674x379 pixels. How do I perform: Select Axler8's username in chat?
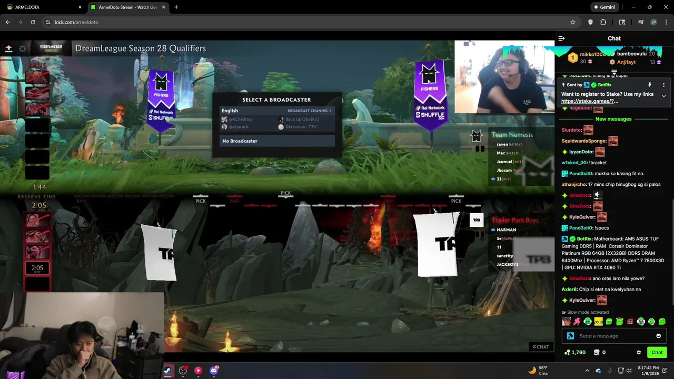point(569,290)
